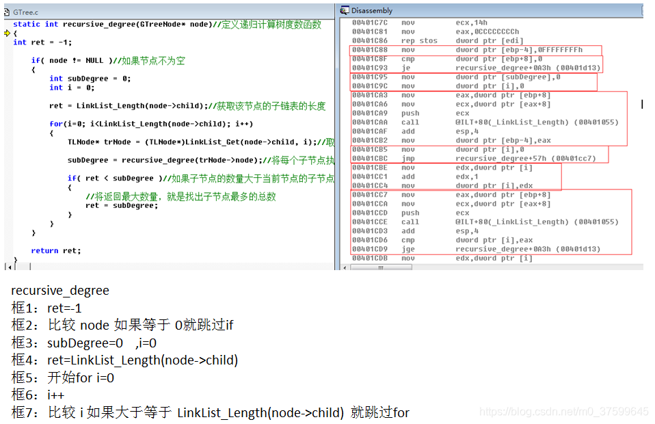Click the GTree.c document icon in title bar
The image size is (655, 424).
(7, 12)
